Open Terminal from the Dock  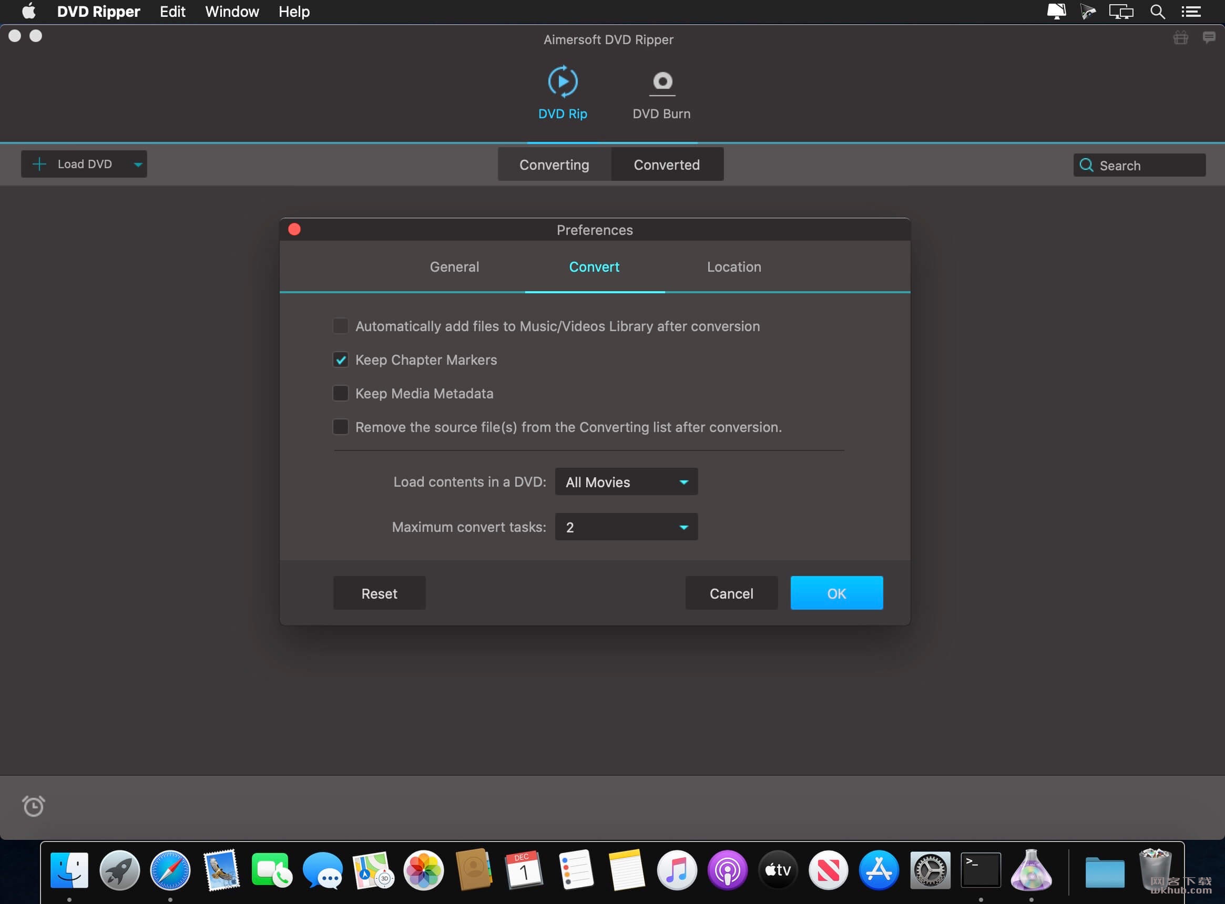[x=981, y=870]
